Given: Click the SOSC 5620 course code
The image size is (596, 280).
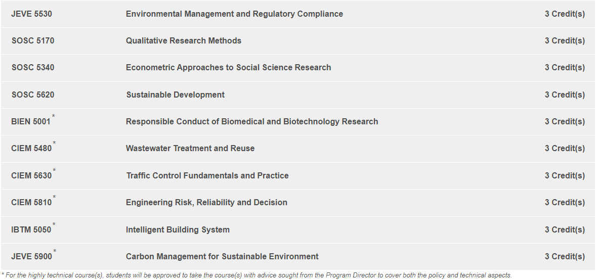Looking at the screenshot, I should 33,95.
